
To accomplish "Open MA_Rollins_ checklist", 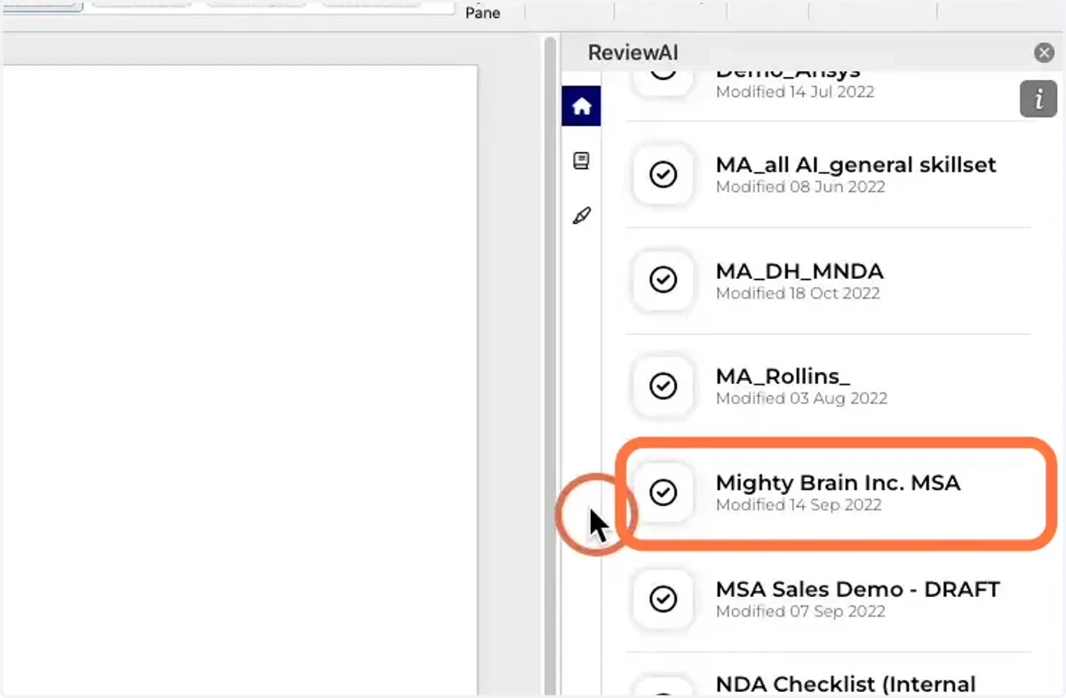I will pyautogui.click(x=784, y=377).
